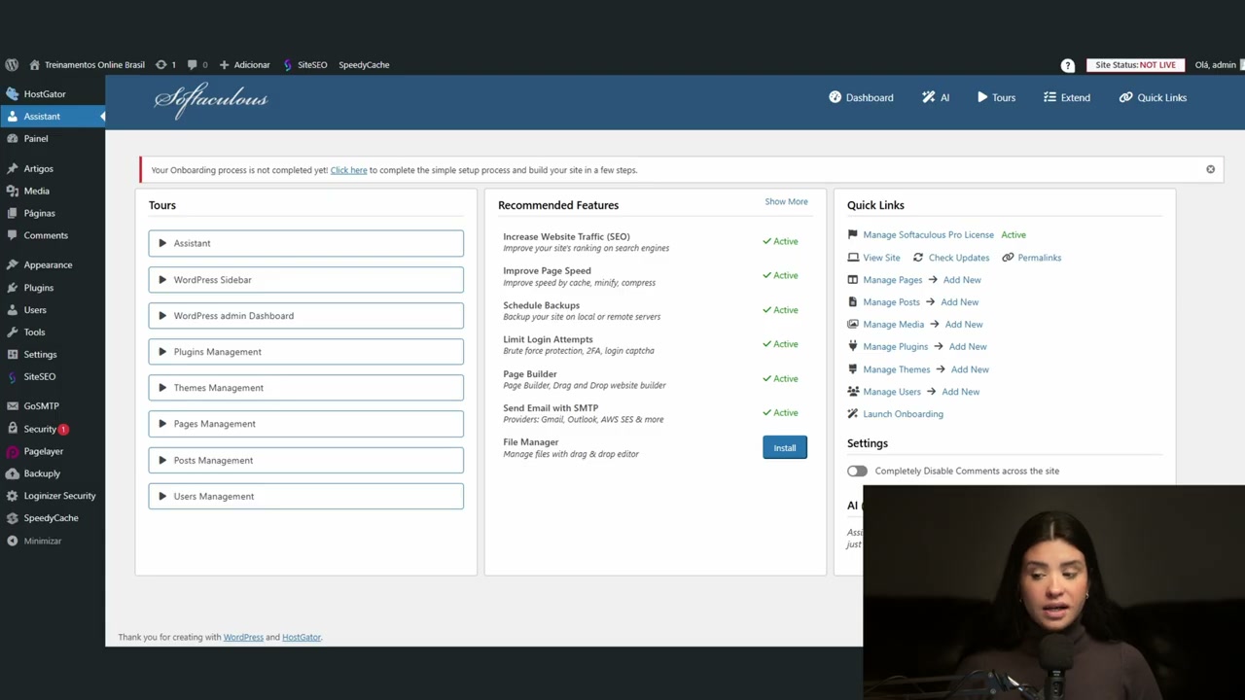Viewport: 1245px width, 700px height.
Task: Open SiteSEO in admin bar
Action: tap(305, 65)
